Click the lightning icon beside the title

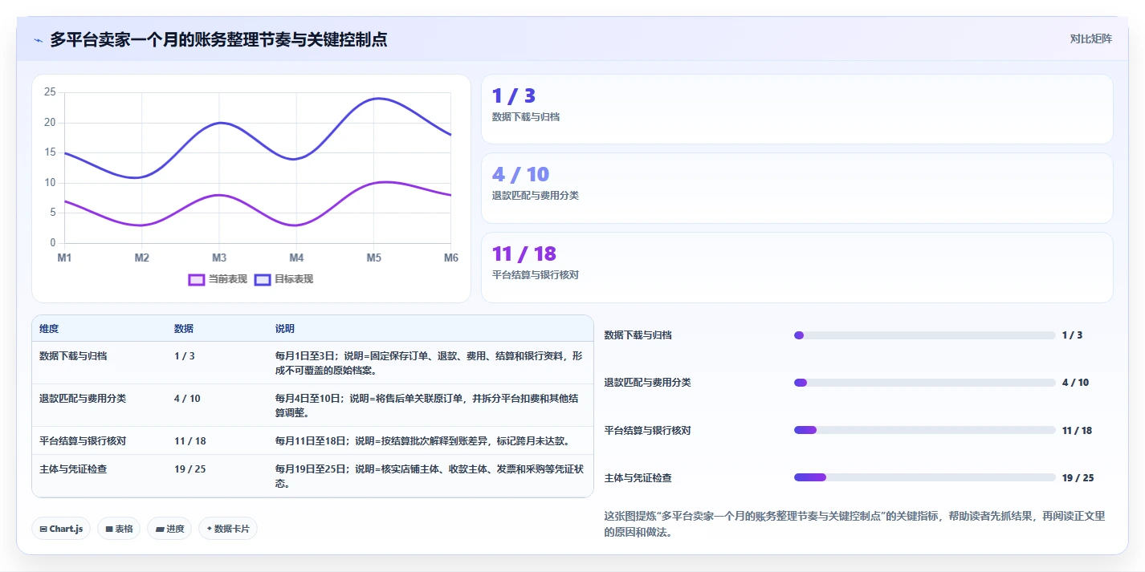click(x=38, y=40)
